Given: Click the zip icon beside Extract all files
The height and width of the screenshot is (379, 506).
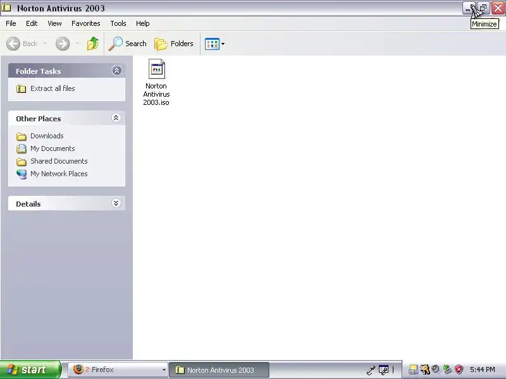Looking at the screenshot, I should 21,88.
